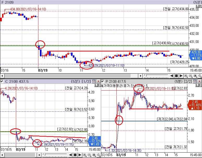Click the [전일 저가]432.50 label
Screen dimensions: 202x158
[176, 28]
